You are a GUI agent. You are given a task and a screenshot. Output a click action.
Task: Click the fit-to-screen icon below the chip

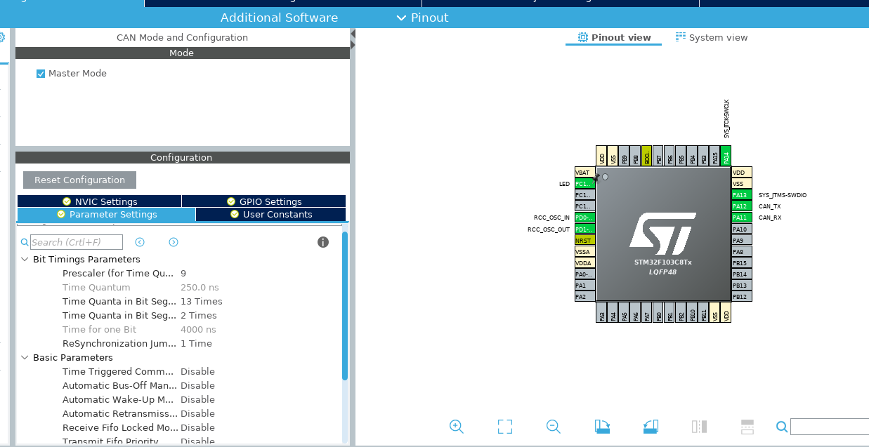point(504,426)
